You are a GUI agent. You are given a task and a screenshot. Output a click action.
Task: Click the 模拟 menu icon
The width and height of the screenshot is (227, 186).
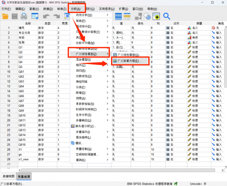(73, 143)
